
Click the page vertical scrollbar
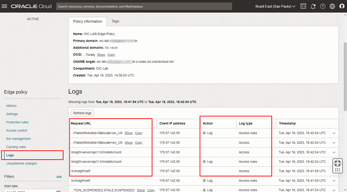pyautogui.click(x=345, y=76)
